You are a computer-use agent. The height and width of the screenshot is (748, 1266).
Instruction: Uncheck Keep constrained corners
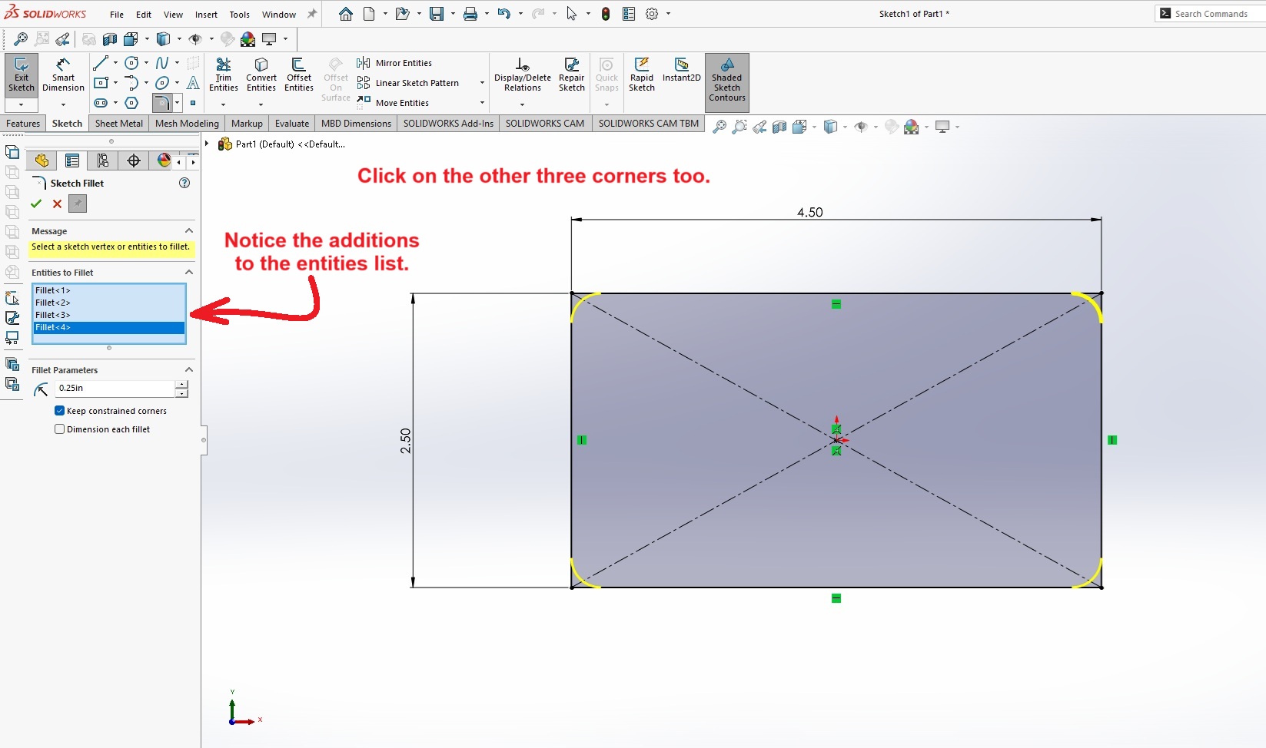click(60, 411)
